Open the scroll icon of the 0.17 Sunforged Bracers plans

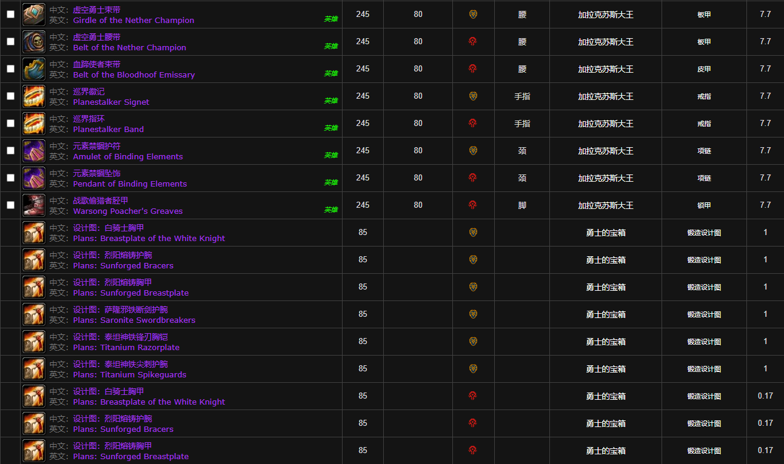tap(34, 423)
